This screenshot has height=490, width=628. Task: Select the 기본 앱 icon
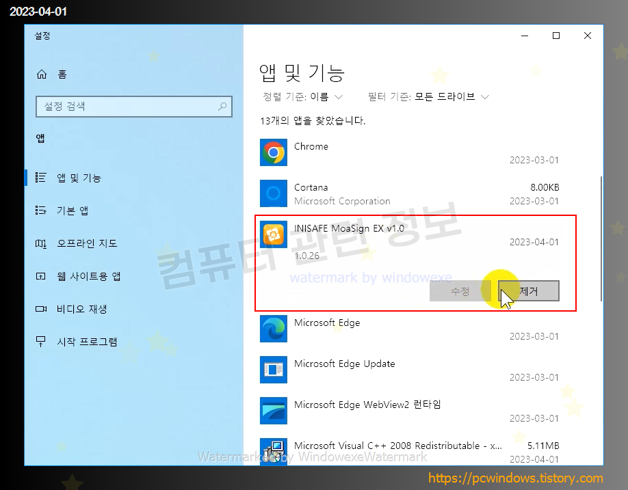[41, 210]
